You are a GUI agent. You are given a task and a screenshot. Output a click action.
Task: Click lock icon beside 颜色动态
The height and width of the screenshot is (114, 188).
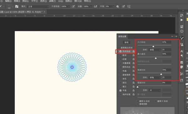coord(133,67)
